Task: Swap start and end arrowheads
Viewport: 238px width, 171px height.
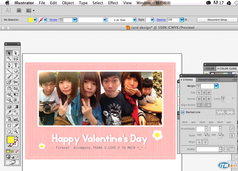Action: 232,129
